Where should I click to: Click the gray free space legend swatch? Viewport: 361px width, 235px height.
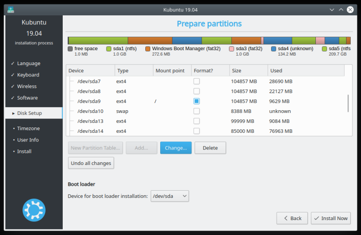point(70,49)
